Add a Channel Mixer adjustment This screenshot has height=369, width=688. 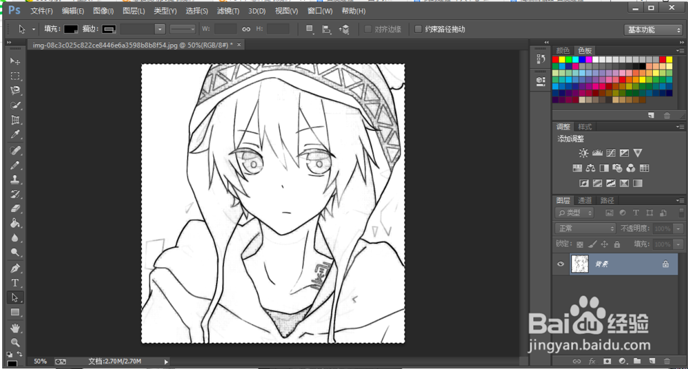631,168
